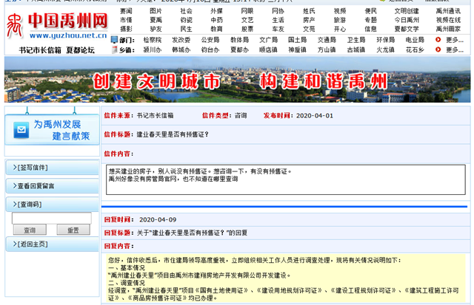Image resolution: width=474 pixels, height=305 pixels.
Task: Open the 旅游 navigation item
Action: pyautogui.click(x=340, y=20)
